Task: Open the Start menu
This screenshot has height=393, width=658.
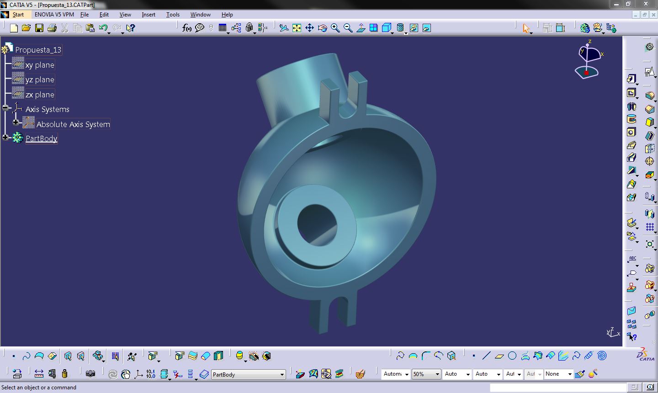Action: (x=18, y=15)
